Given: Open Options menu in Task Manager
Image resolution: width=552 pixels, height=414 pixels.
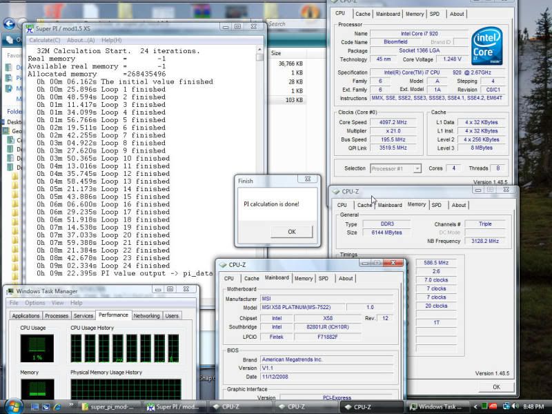Looking at the screenshot, I should (35, 303).
